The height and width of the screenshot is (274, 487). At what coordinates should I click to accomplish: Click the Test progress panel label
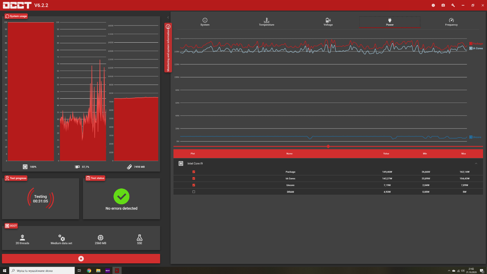16,178
